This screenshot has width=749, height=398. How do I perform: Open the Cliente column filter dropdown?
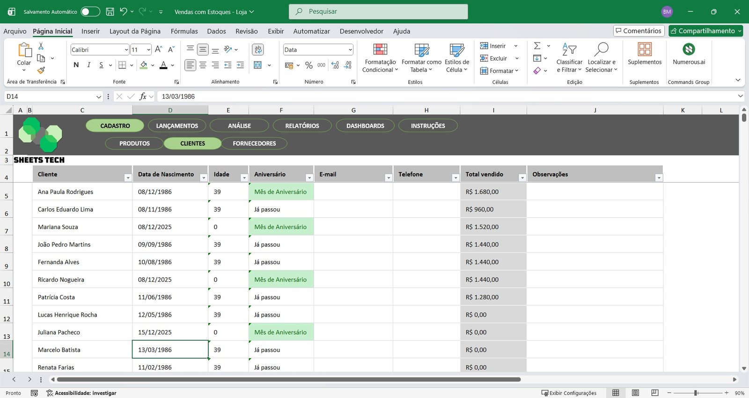coord(127,178)
